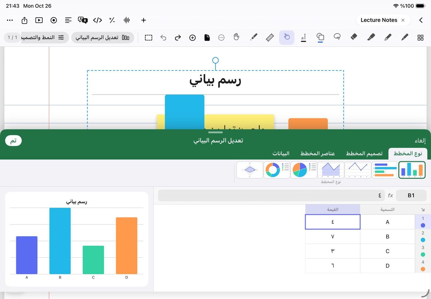Cancel editing with إلغاء
Image resolution: width=431 pixels, height=299 pixels.
point(420,141)
